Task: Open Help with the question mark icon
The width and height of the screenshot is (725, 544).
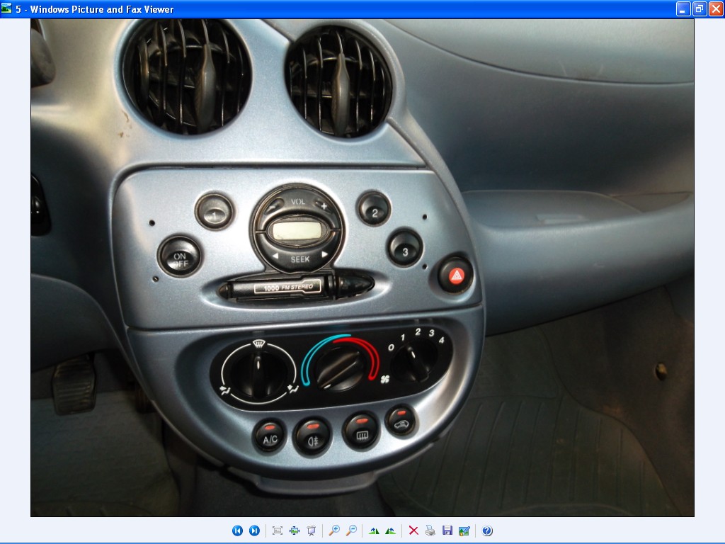Action: 487,531
